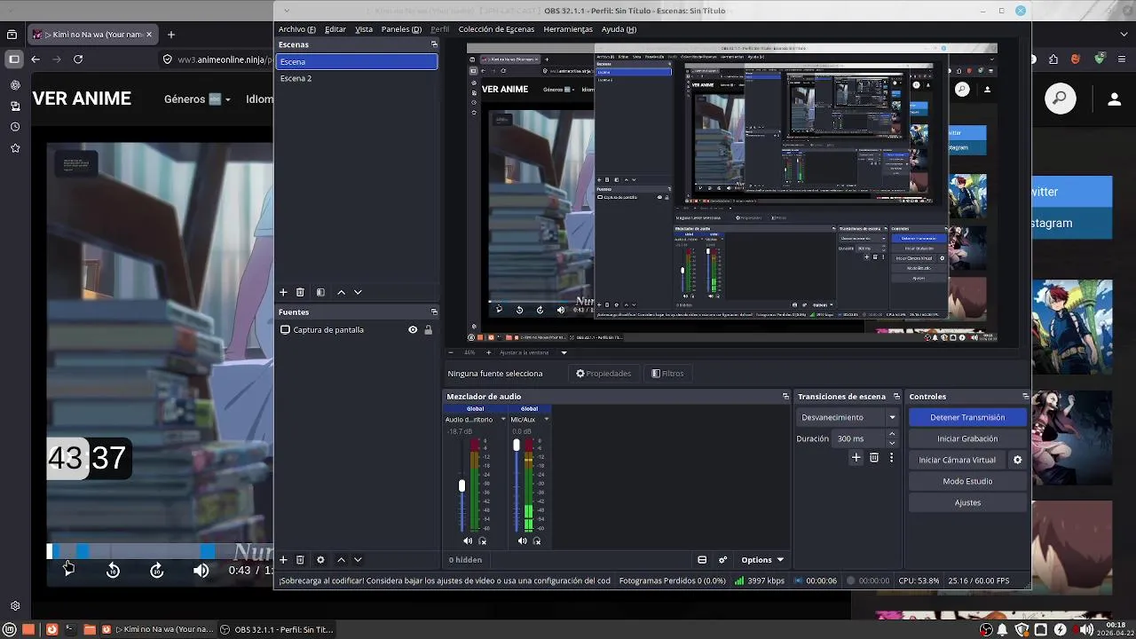Click Iniciar Grabación button
Screen dimensions: 1136x639
[967, 438]
